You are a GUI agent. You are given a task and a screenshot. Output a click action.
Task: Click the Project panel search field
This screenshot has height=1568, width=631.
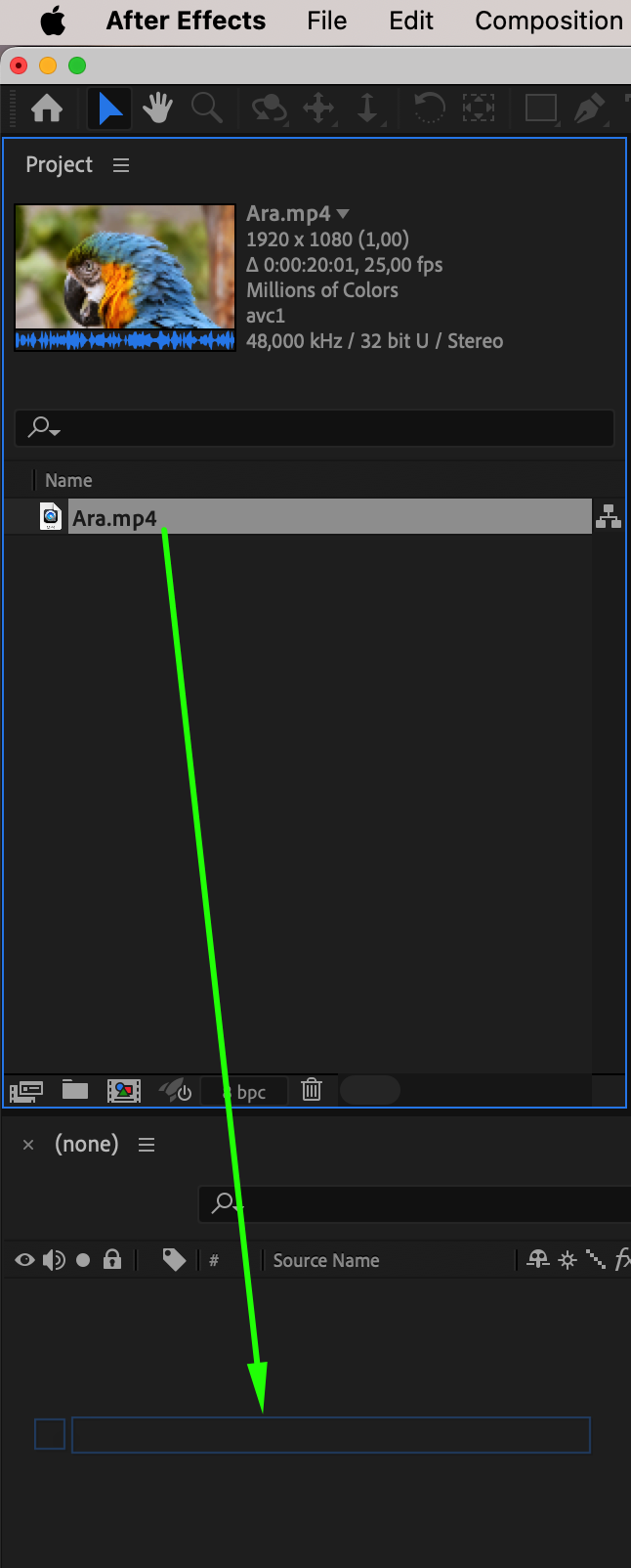tap(315, 428)
